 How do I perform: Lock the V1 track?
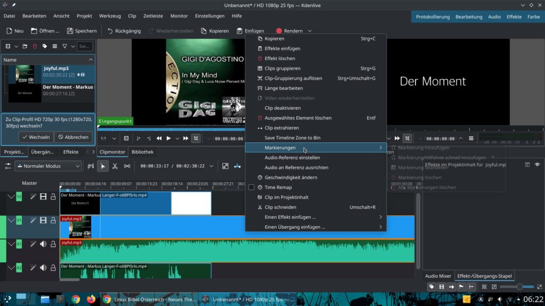coord(53,220)
